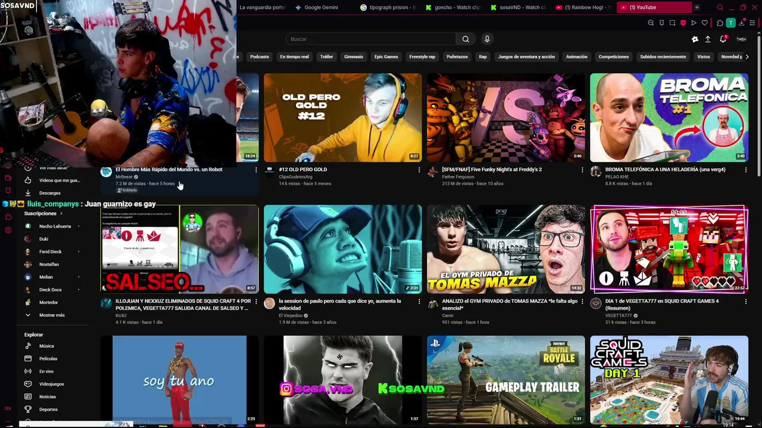Select Vistos category chip

(704, 57)
